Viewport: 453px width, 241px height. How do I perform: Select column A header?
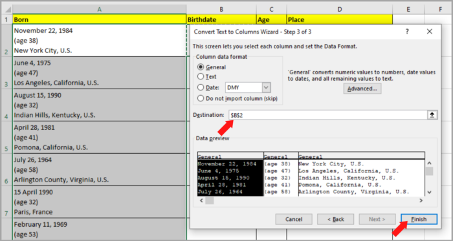(x=99, y=9)
